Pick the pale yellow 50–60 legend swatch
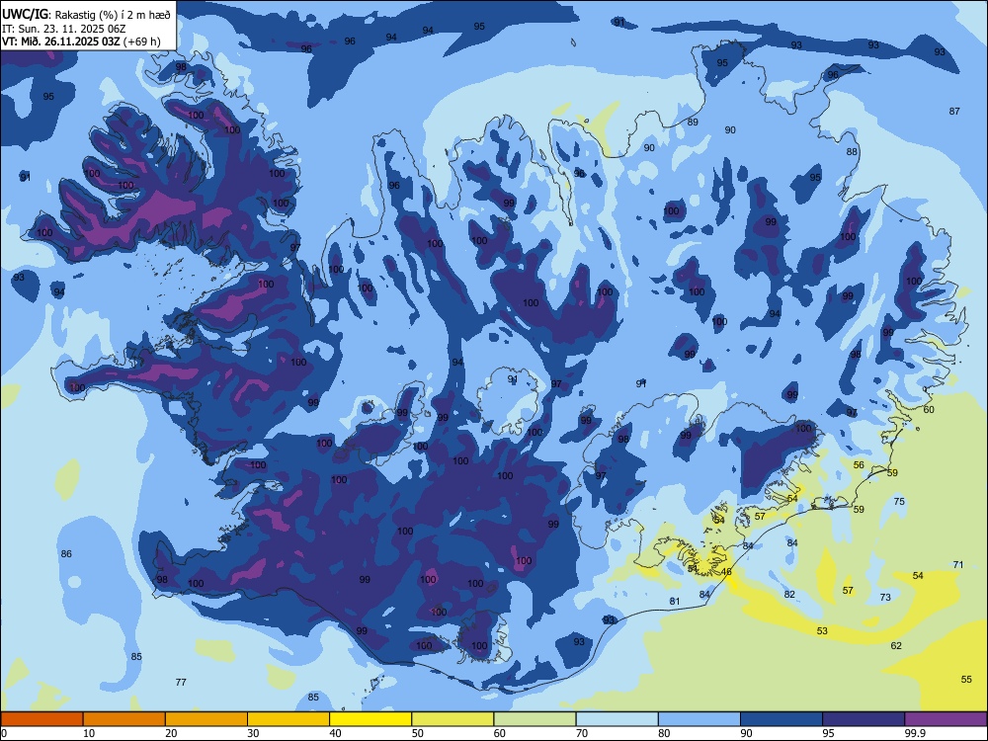 pos(453,719)
